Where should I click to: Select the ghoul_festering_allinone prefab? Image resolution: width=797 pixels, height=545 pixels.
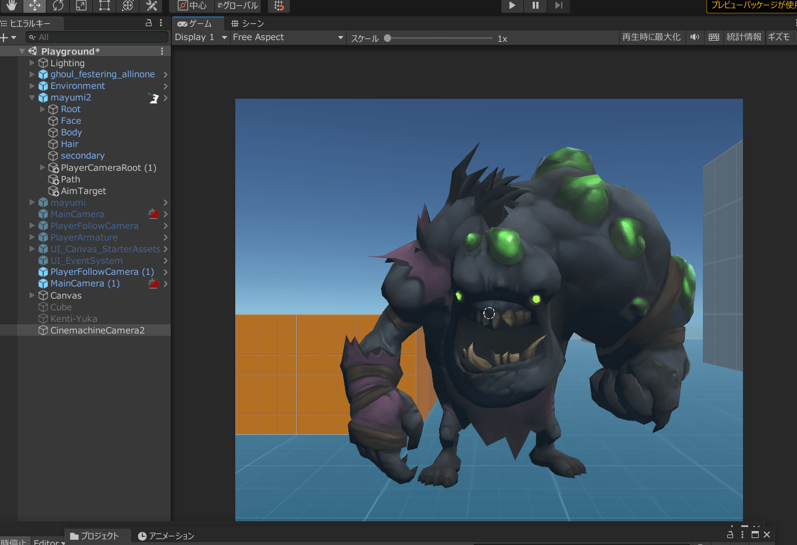pos(102,74)
